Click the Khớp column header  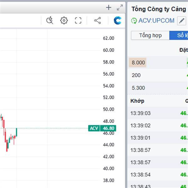click(137, 101)
